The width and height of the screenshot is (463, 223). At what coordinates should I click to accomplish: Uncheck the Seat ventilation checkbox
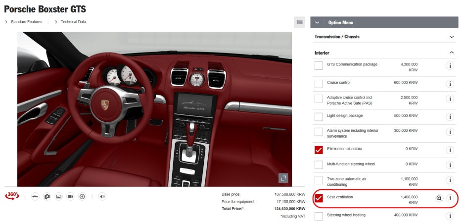point(319,198)
